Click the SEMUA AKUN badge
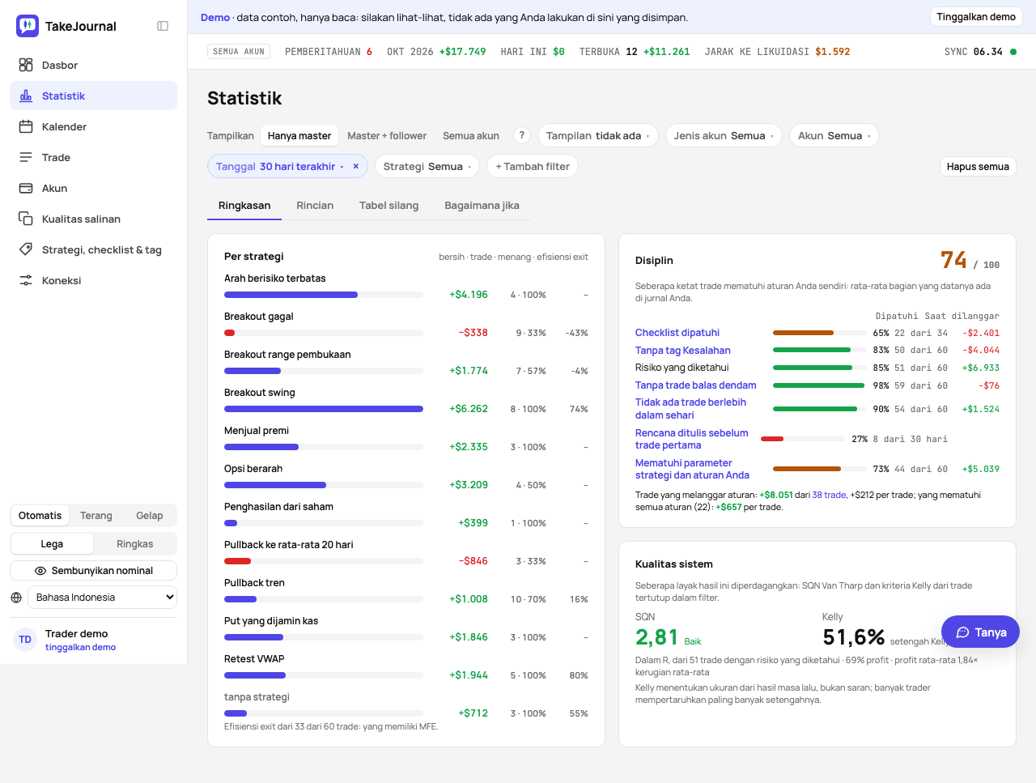The height and width of the screenshot is (783, 1036). tap(239, 51)
